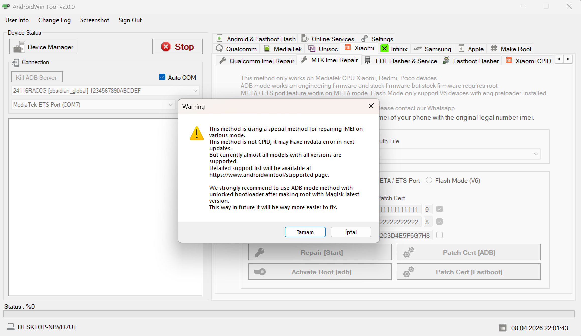Image resolution: width=581 pixels, height=336 pixels.
Task: Click the Make Root icon
Action: point(494,48)
